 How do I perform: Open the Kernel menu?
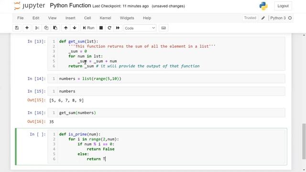tap(105, 18)
